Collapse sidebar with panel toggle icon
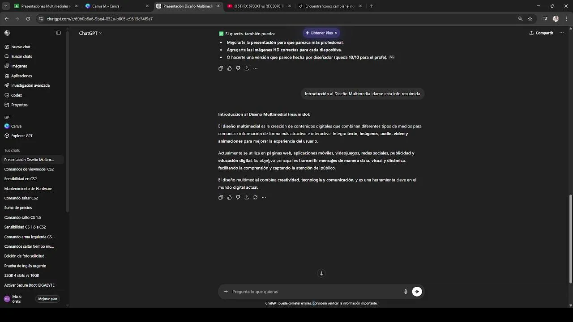573x322 pixels. click(x=58, y=33)
